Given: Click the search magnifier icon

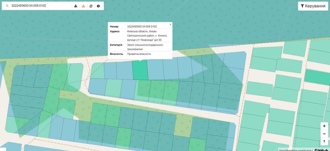Looking at the screenshot, I should tap(7, 6).
